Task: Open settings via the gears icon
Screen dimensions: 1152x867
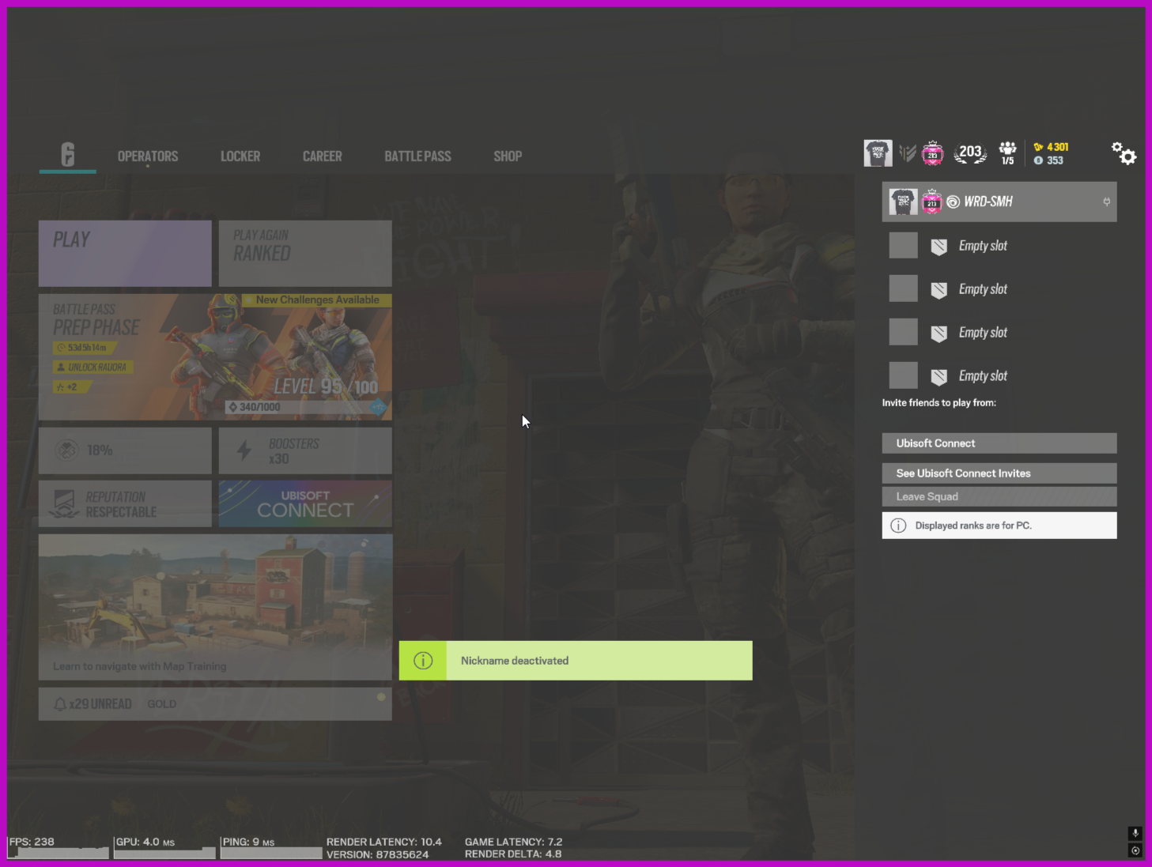Action: coord(1124,153)
